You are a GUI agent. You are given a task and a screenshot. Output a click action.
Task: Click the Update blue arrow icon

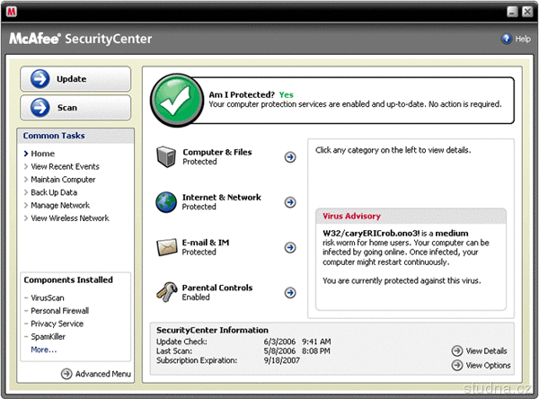pyautogui.click(x=40, y=79)
